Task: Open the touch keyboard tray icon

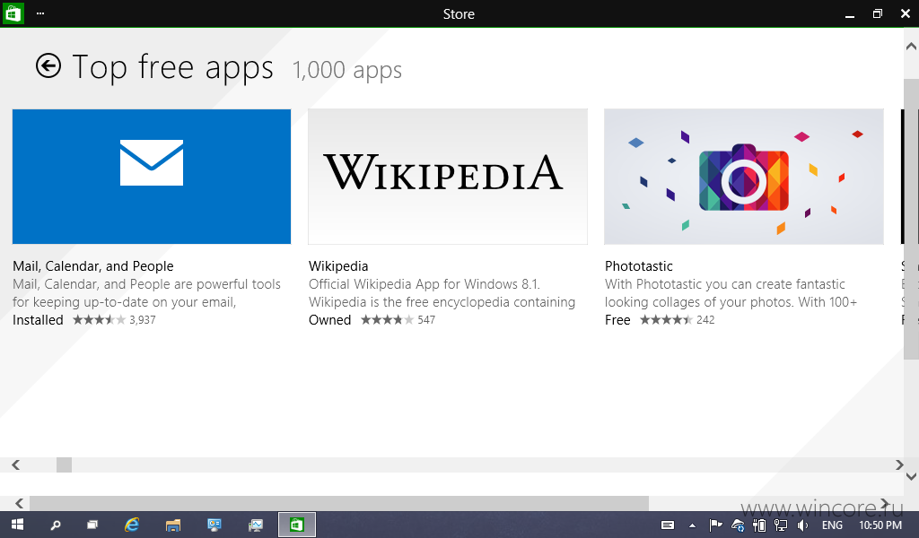Action: coord(668,525)
